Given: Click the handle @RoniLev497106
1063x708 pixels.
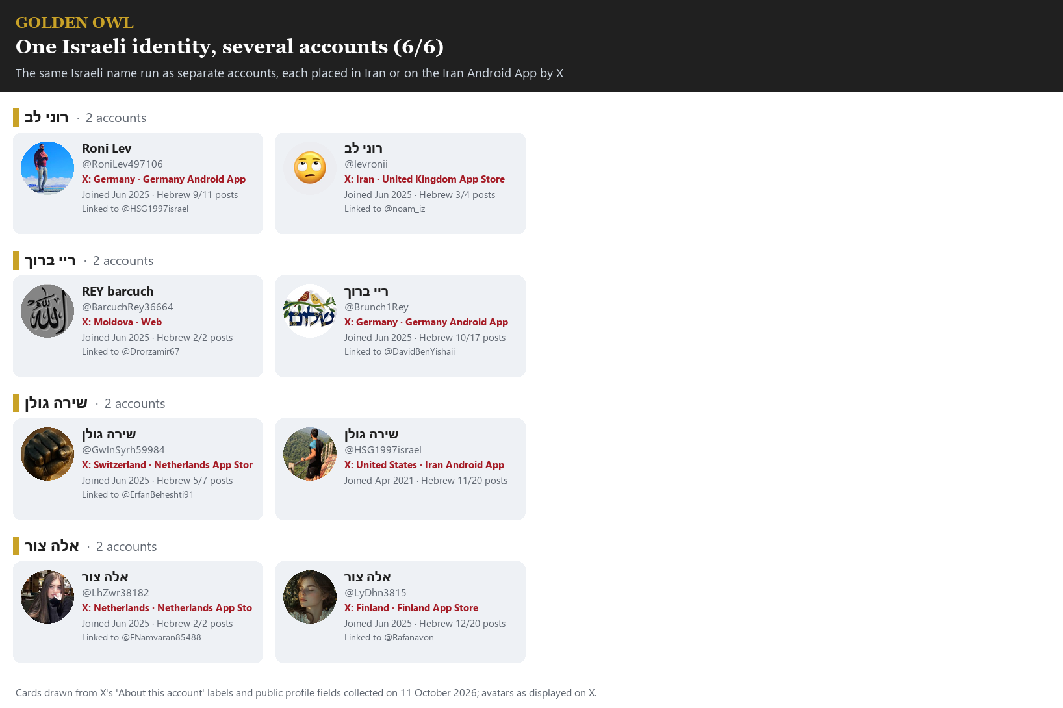Looking at the screenshot, I should [x=122, y=164].
